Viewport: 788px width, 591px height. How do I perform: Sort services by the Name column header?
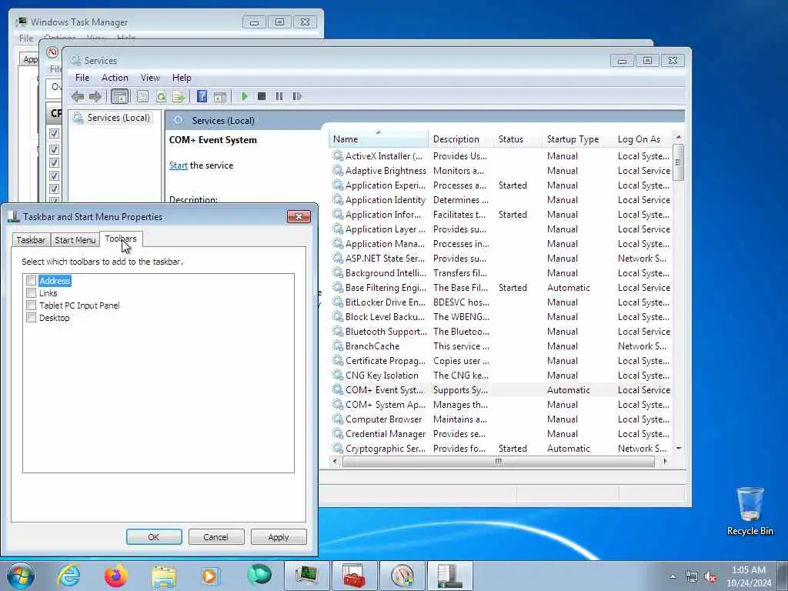click(x=379, y=139)
